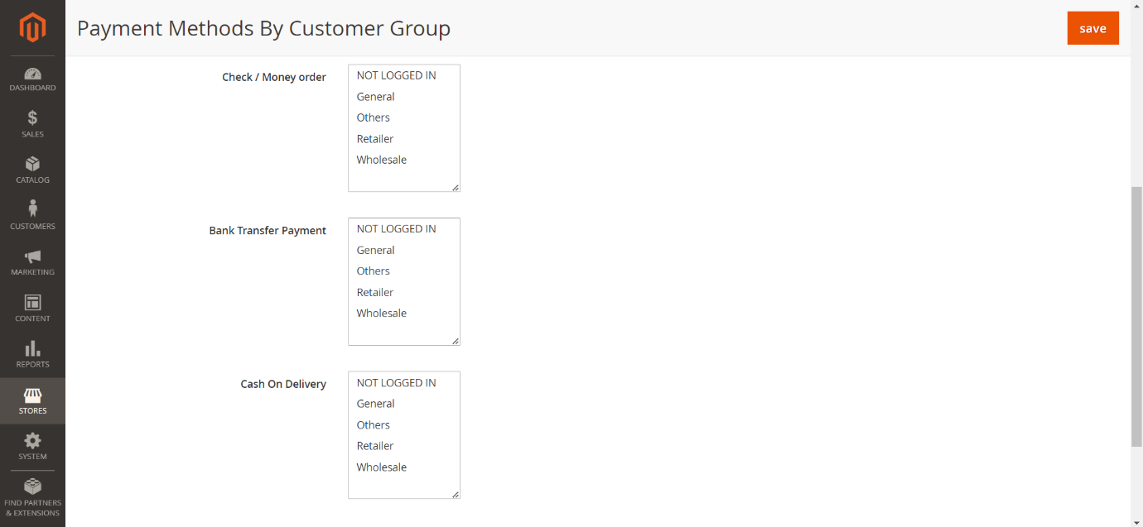The height and width of the screenshot is (527, 1143).
Task: Select Others for Cash On Delivery
Action: tap(374, 424)
